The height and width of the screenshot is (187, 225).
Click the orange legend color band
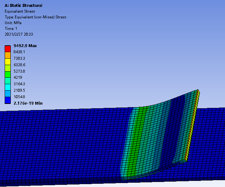pyautogui.click(x=8, y=55)
